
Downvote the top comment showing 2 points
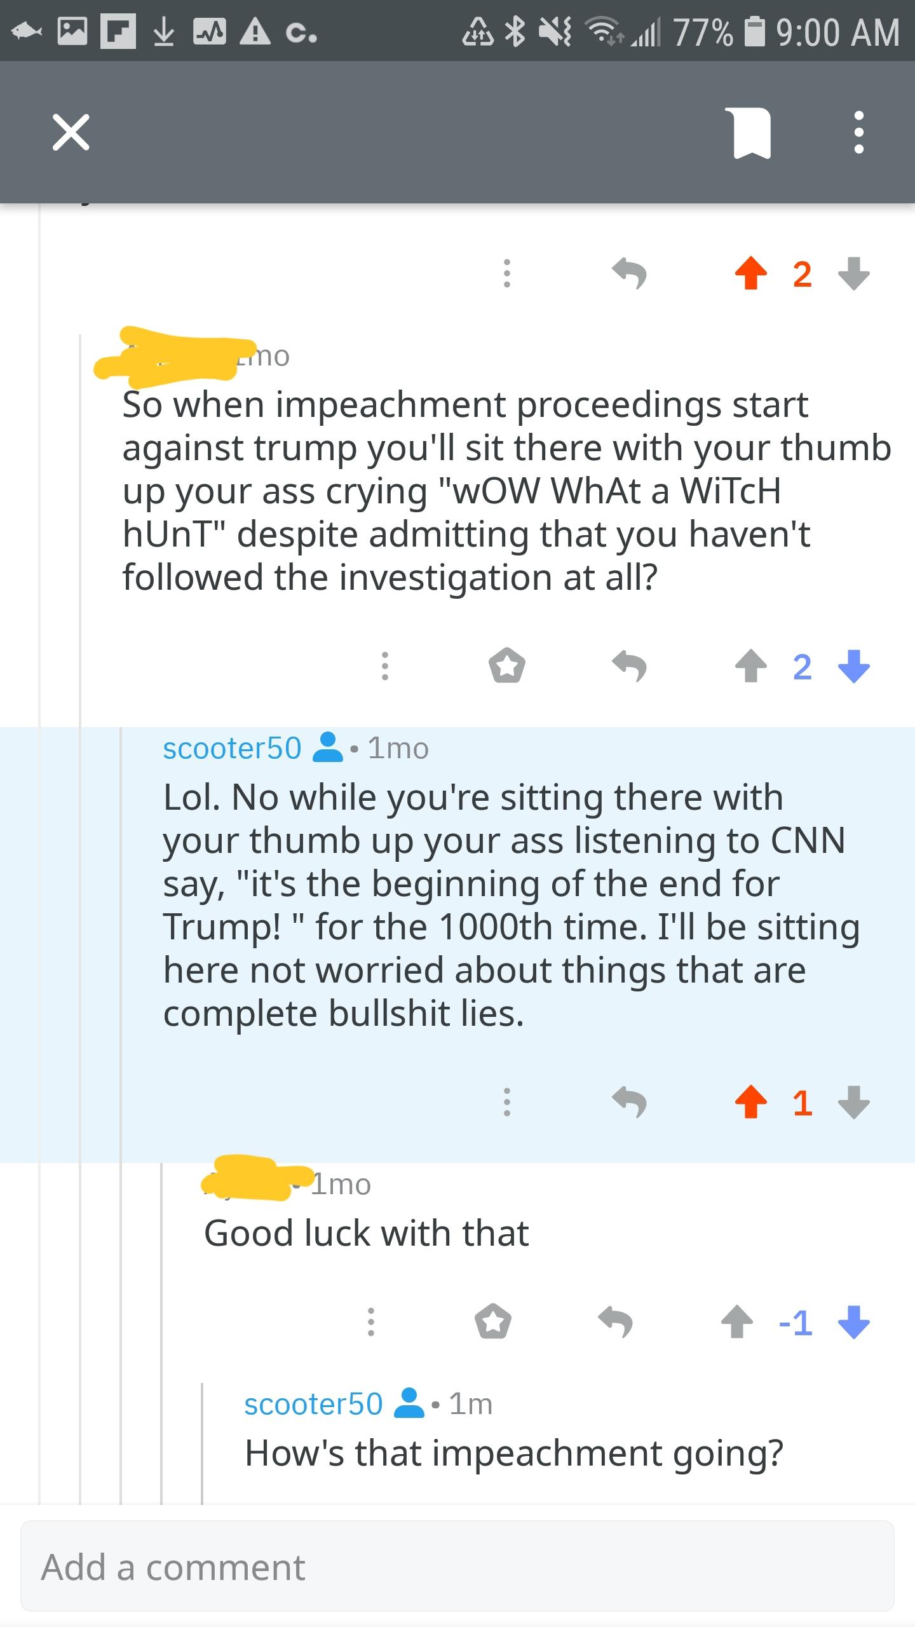click(x=854, y=274)
